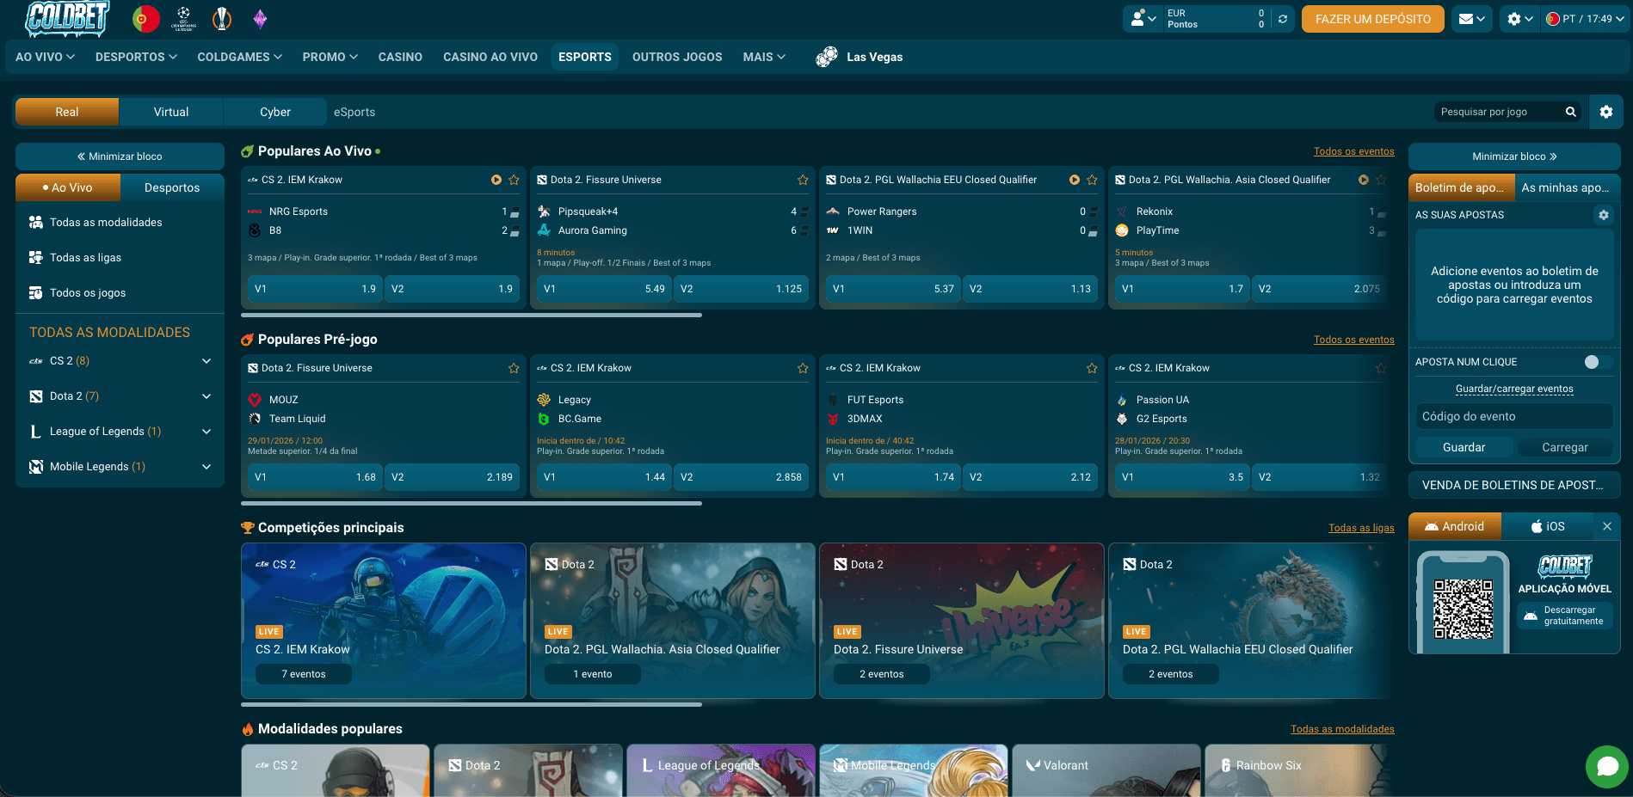The height and width of the screenshot is (797, 1633).
Task: Click FAZER UM DEPÓSITO button
Action: 1373,19
